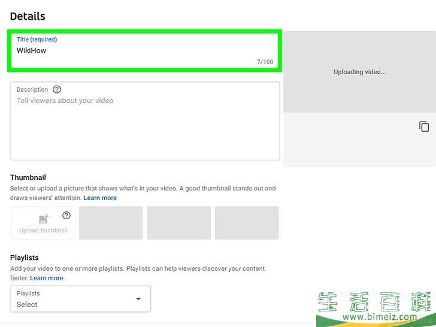Viewport: 436px width, 327px height.
Task: Click the Description text area
Action: (145, 121)
